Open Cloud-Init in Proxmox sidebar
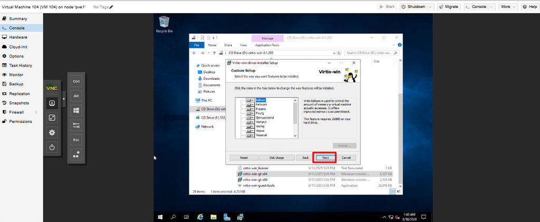The width and height of the screenshot is (540, 222). (x=21, y=47)
